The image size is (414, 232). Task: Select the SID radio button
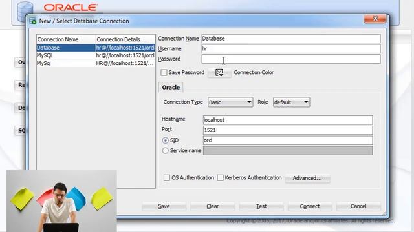[166, 140]
